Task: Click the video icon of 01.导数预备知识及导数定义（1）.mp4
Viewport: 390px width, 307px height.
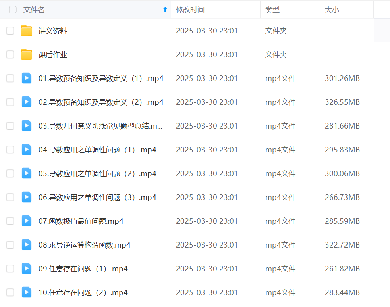Action: [x=27, y=78]
